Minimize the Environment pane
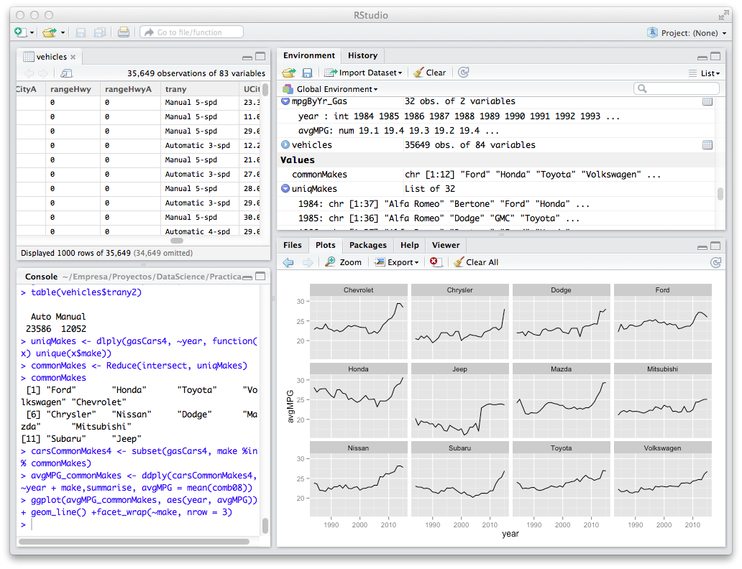Image resolution: width=742 pixels, height=569 pixels. (x=702, y=57)
